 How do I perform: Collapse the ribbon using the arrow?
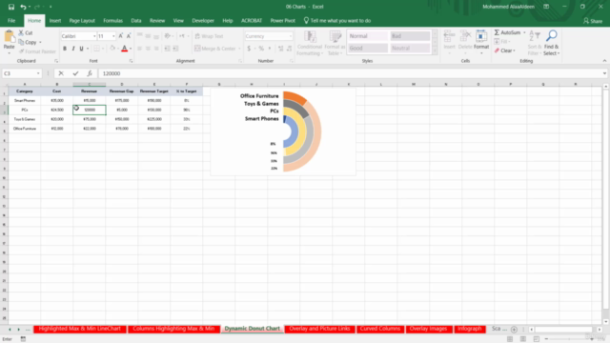tap(604, 61)
